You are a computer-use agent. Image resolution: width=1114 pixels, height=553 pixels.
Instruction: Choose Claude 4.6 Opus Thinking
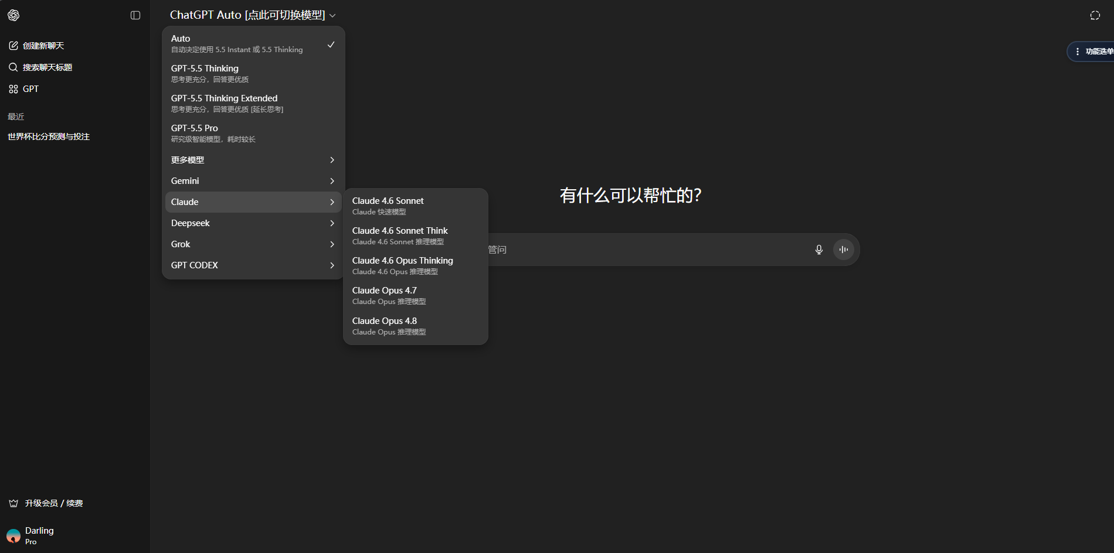click(416, 266)
